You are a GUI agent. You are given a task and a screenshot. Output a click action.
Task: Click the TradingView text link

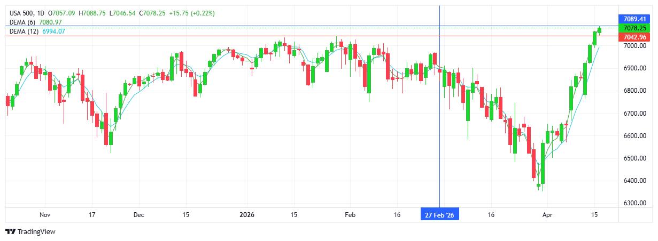36,232
